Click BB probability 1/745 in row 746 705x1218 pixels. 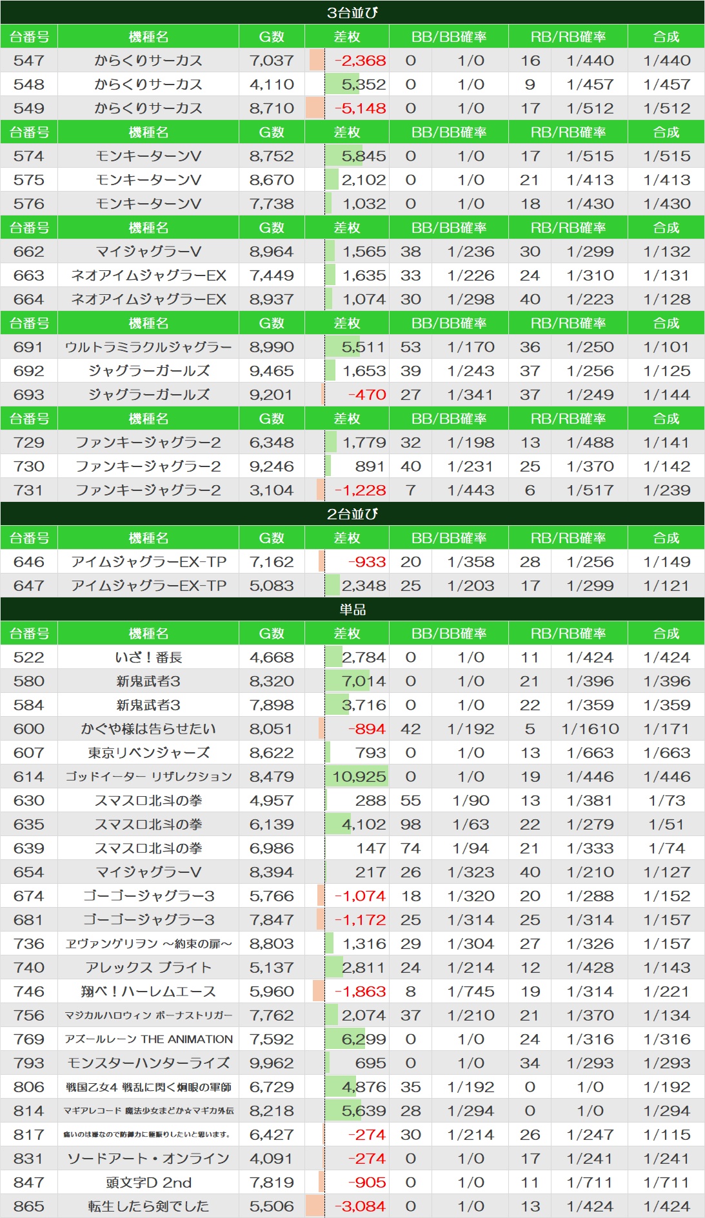471,992
